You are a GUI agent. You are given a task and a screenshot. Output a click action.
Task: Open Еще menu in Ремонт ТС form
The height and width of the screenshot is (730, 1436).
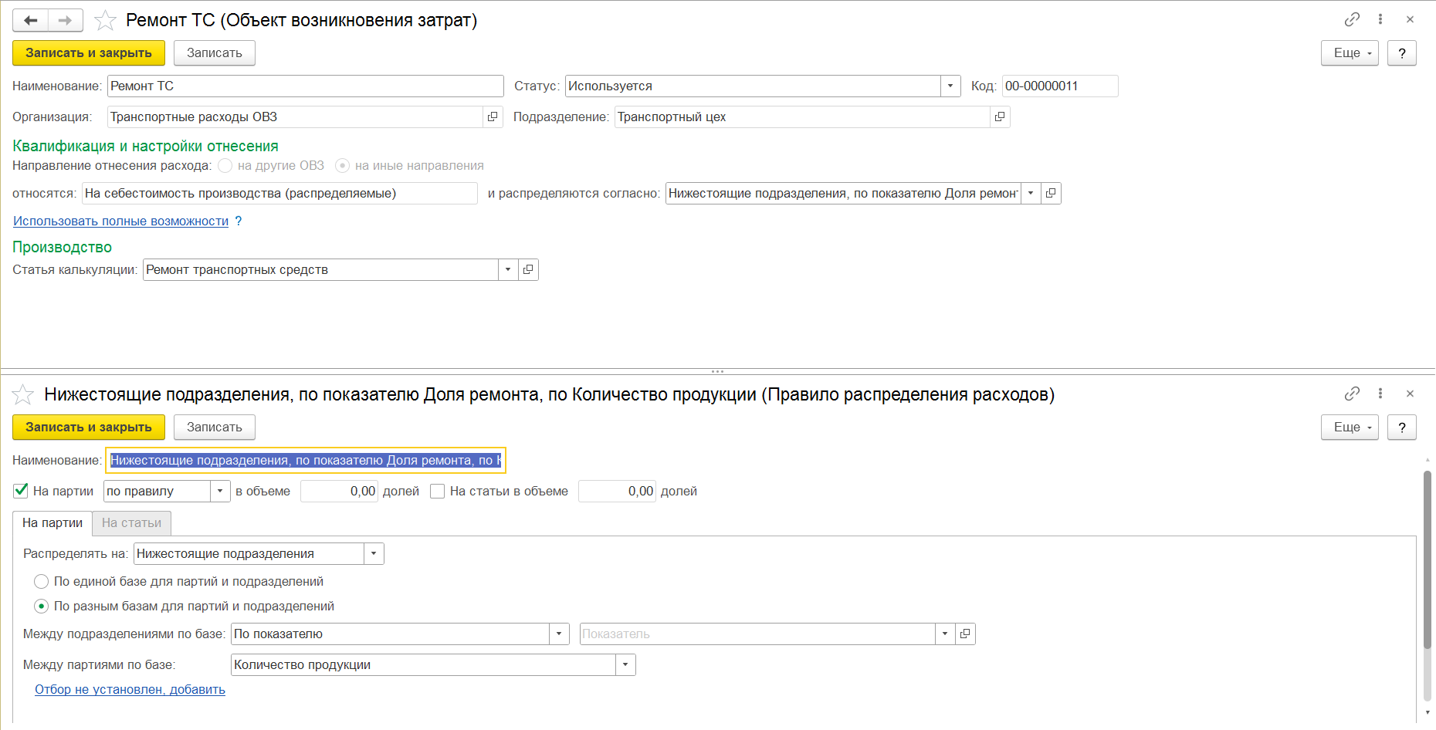(x=1350, y=52)
